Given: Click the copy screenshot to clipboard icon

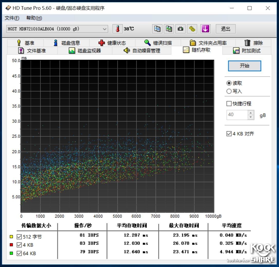Looking at the screenshot, I should [169, 29].
